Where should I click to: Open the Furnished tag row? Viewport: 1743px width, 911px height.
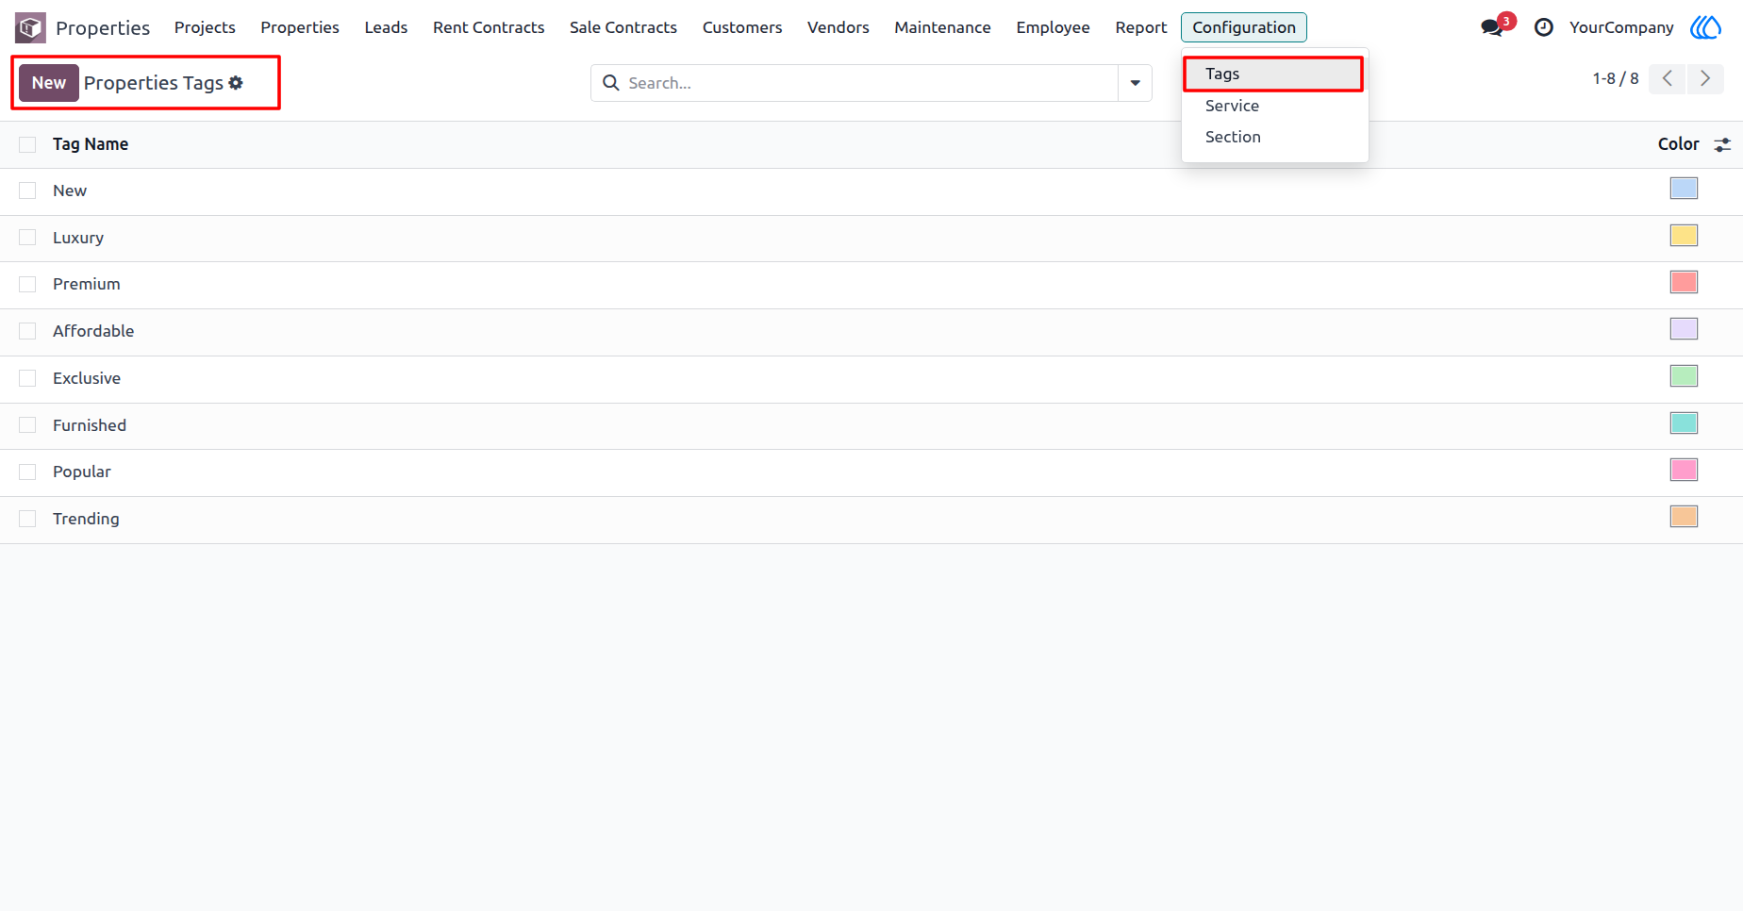click(x=871, y=426)
